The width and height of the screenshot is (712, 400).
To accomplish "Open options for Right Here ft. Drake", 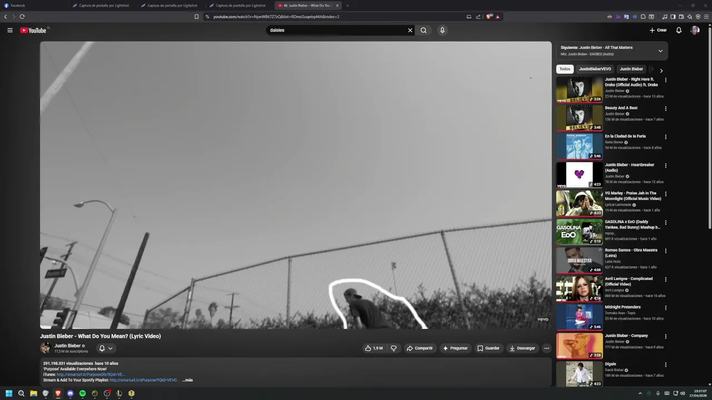I will (665, 80).
